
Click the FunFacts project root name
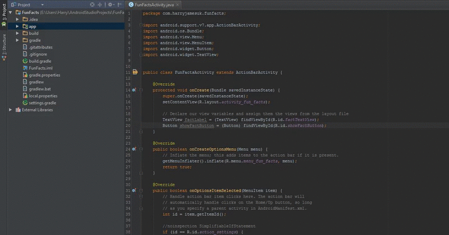coord(30,12)
